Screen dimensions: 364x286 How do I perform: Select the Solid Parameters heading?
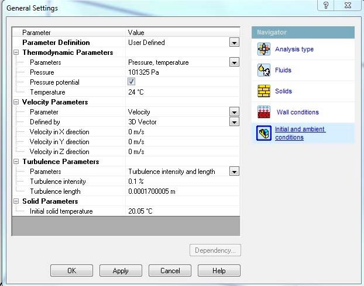(50, 201)
